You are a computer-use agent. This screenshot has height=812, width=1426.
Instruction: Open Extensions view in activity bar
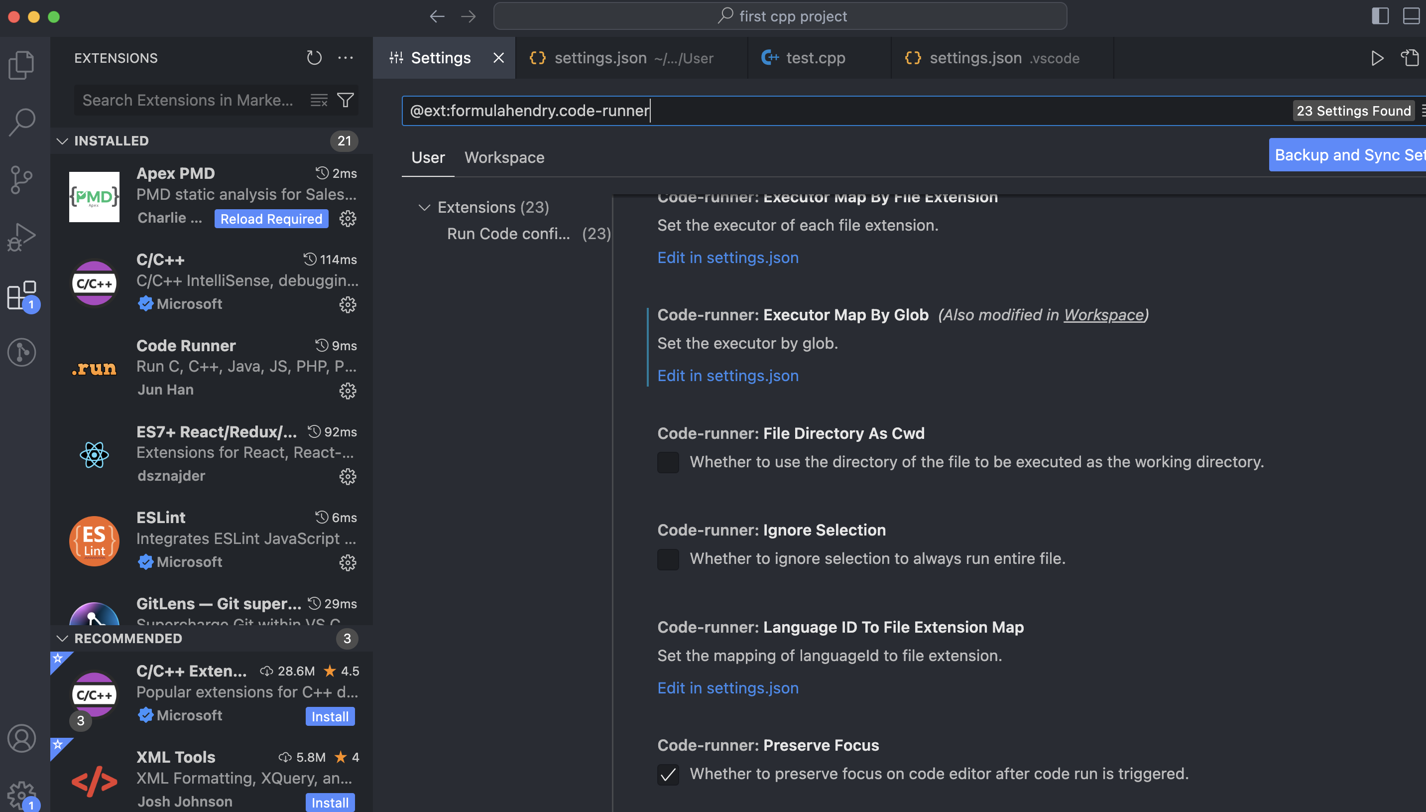tap(22, 294)
